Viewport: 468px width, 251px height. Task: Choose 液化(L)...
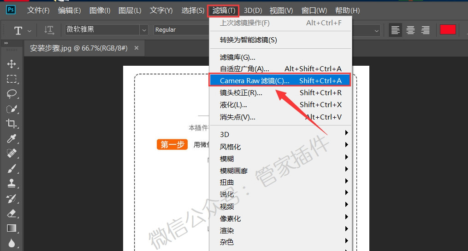(x=281, y=105)
